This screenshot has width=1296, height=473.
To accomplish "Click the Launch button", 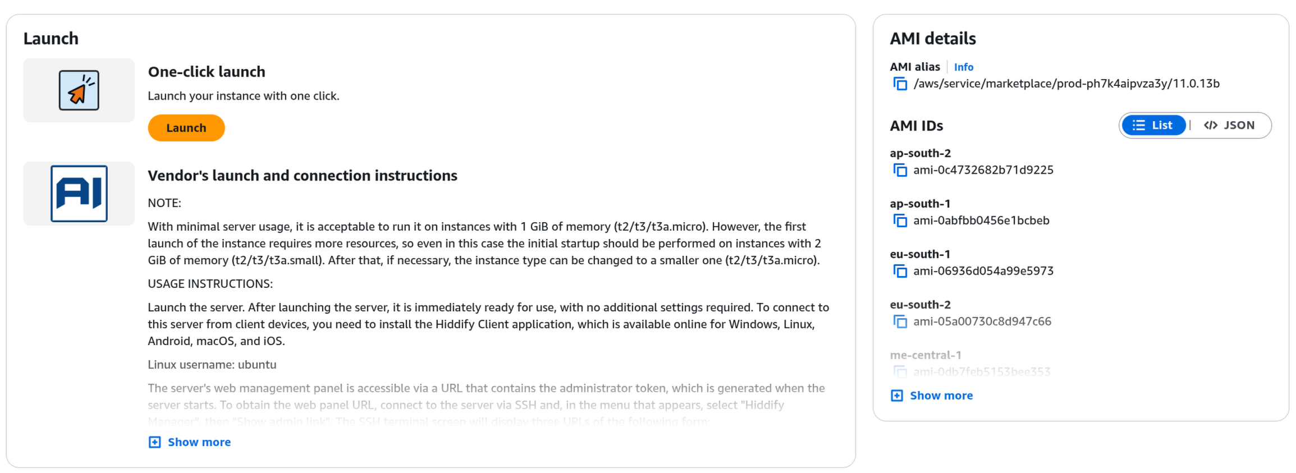I will (x=186, y=127).
